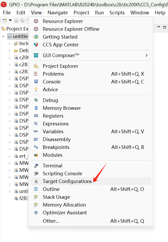Image resolution: width=168 pixels, height=242 pixels.
Task: Open the Navigate menu
Action: coord(58,13)
